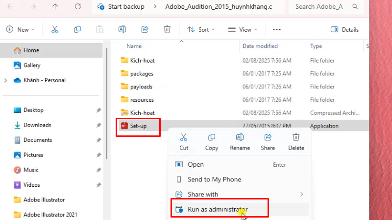The width and height of the screenshot is (392, 220).
Task: Sort by Type column header
Action: (316, 46)
